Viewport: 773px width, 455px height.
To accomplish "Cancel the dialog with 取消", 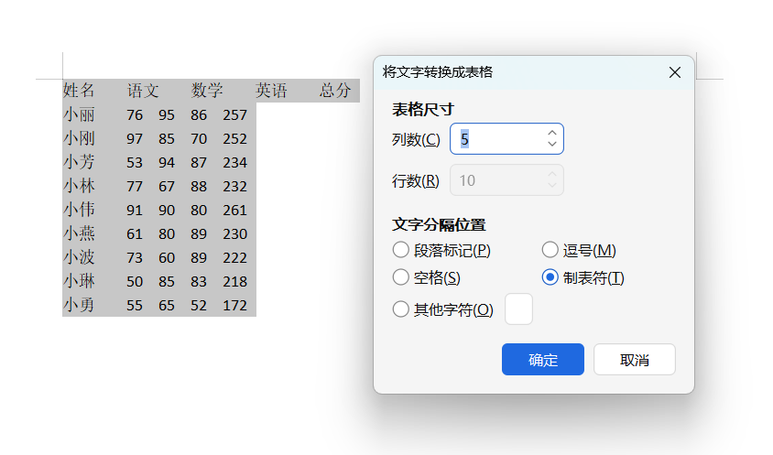I will [x=635, y=360].
